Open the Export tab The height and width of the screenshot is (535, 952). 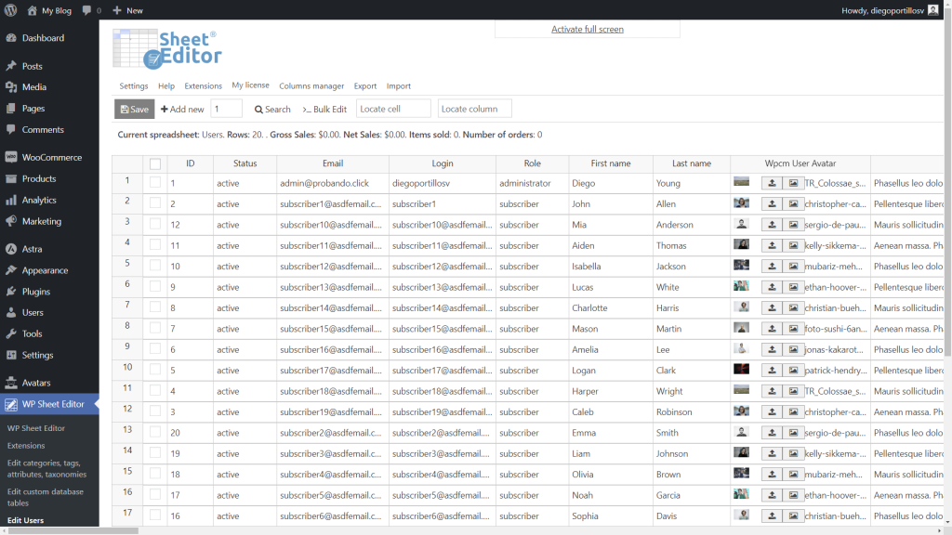[x=364, y=85]
